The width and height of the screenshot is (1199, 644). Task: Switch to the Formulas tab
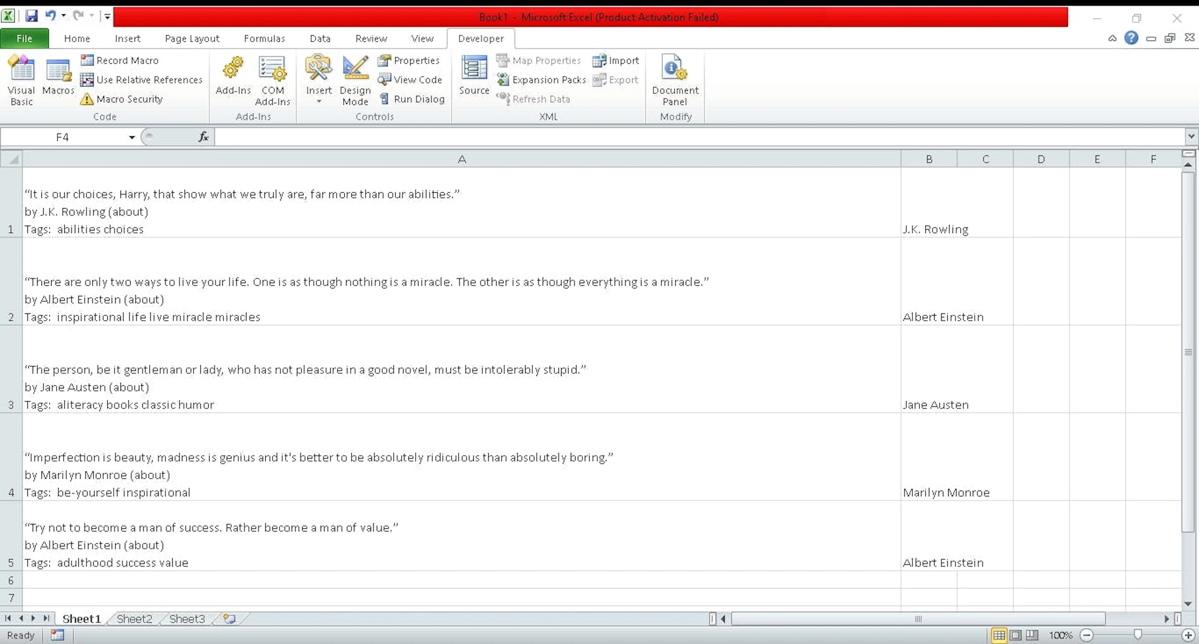(x=264, y=39)
